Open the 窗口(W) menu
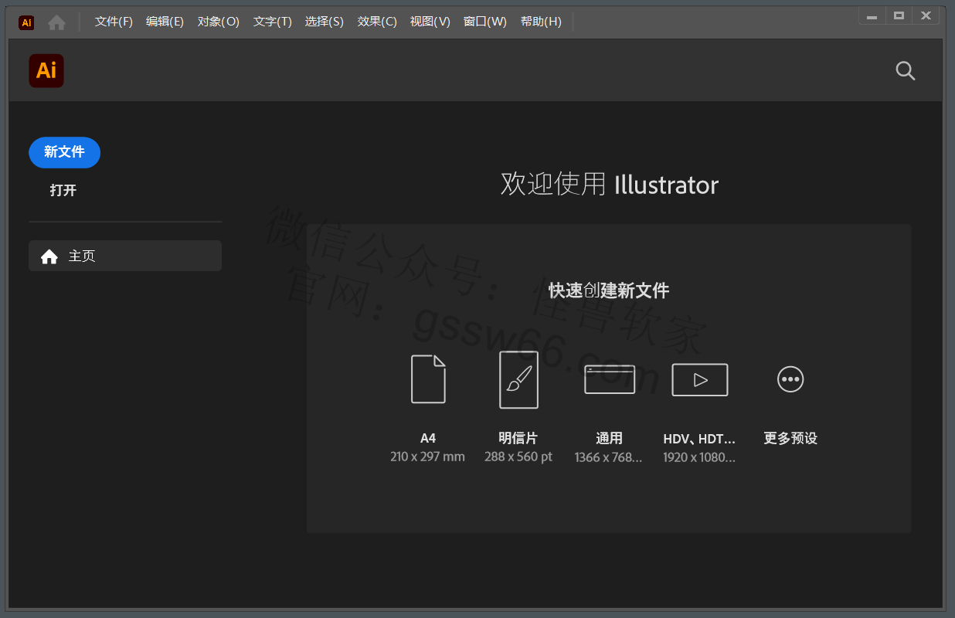955x618 pixels. tap(485, 22)
